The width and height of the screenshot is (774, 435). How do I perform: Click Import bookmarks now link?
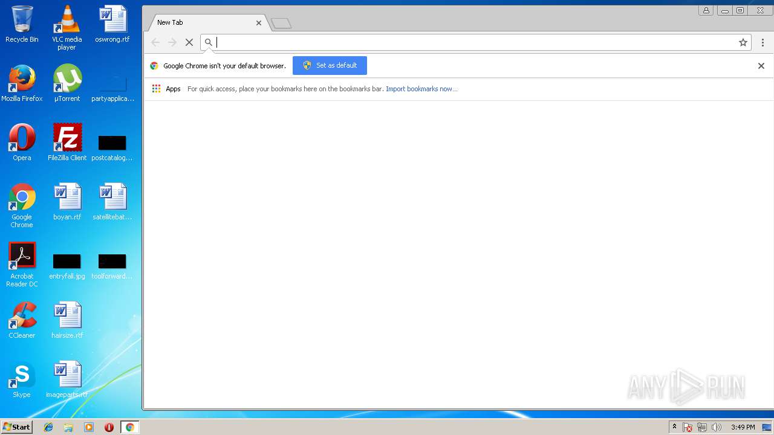421,89
